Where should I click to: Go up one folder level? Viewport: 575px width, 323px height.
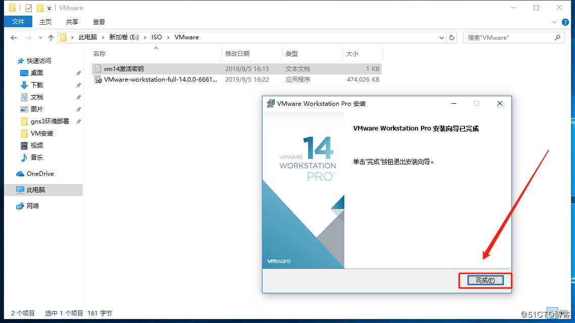51,37
